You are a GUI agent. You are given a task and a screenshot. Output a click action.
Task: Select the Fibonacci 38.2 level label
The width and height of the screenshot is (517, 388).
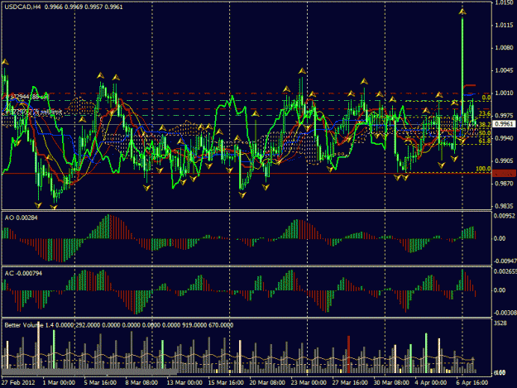click(x=485, y=125)
